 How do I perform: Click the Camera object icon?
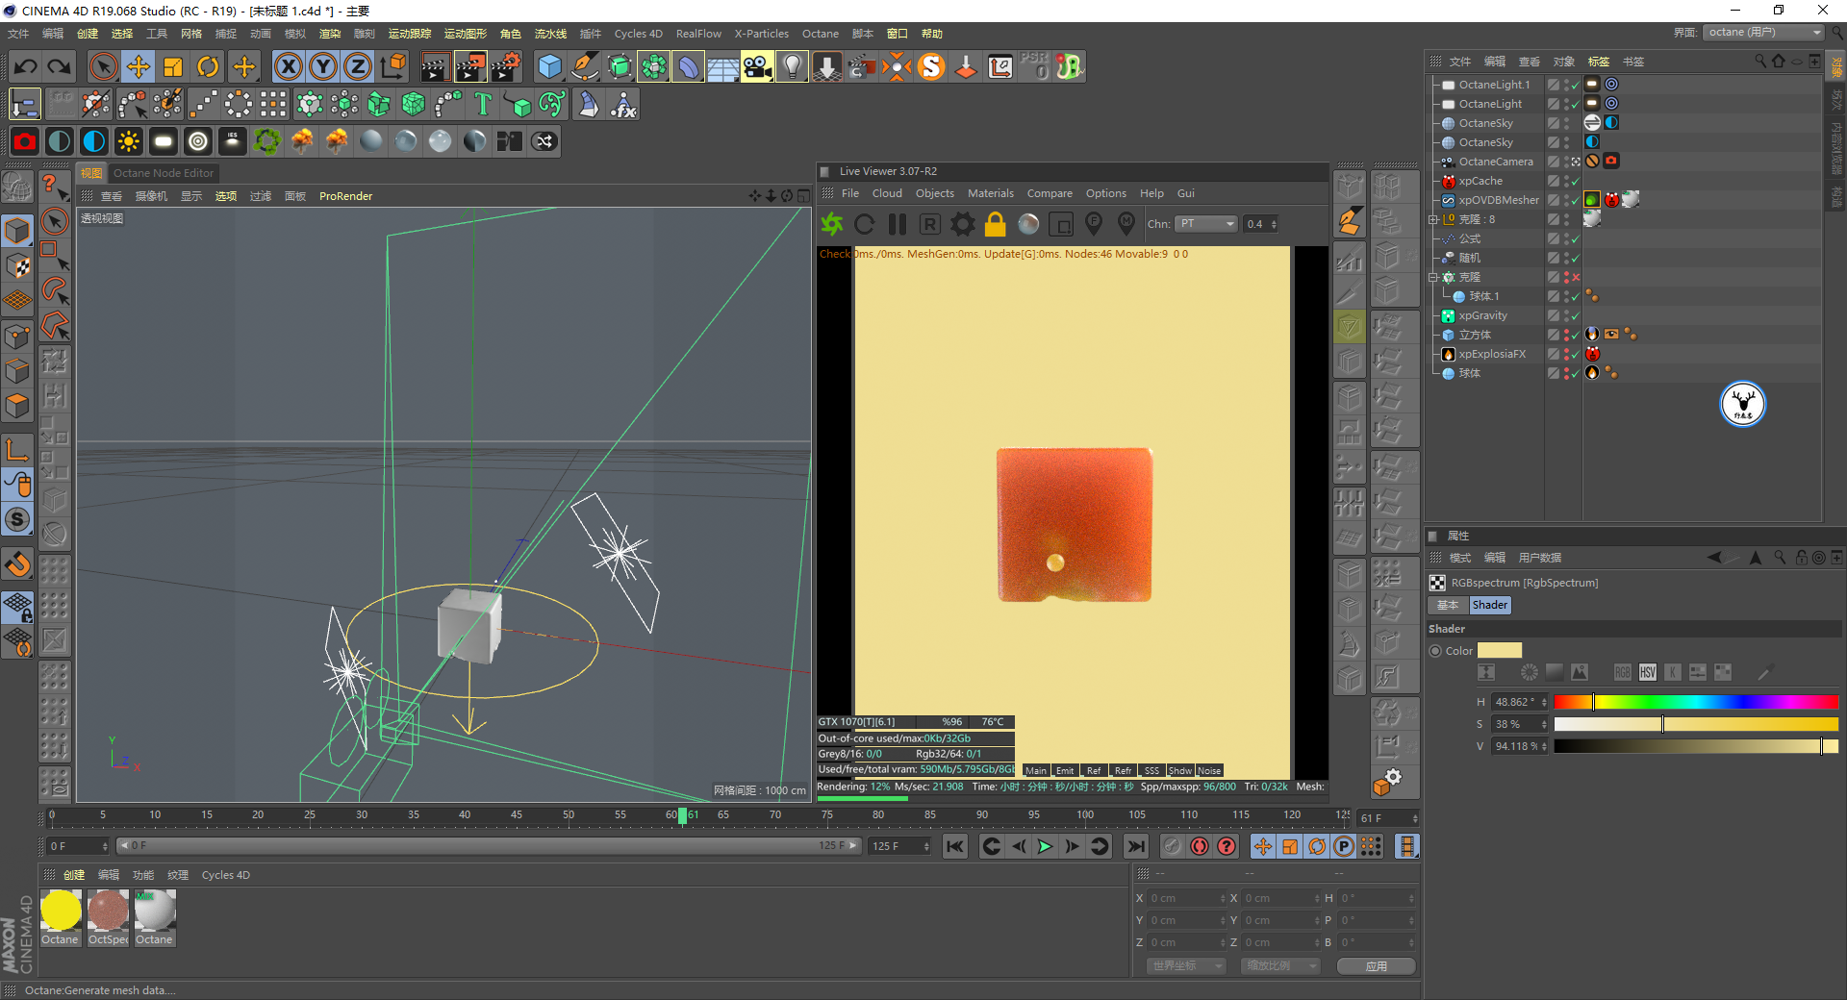(x=757, y=66)
